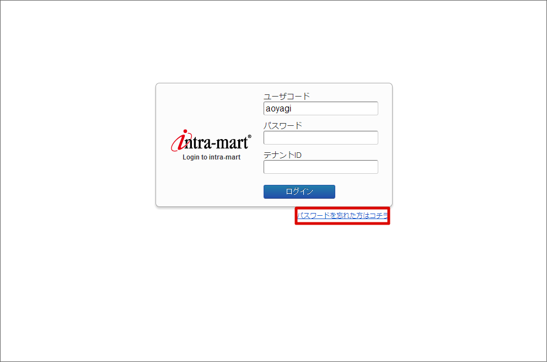Click the empty right end of user code field
547x362 pixels.
[349, 109]
